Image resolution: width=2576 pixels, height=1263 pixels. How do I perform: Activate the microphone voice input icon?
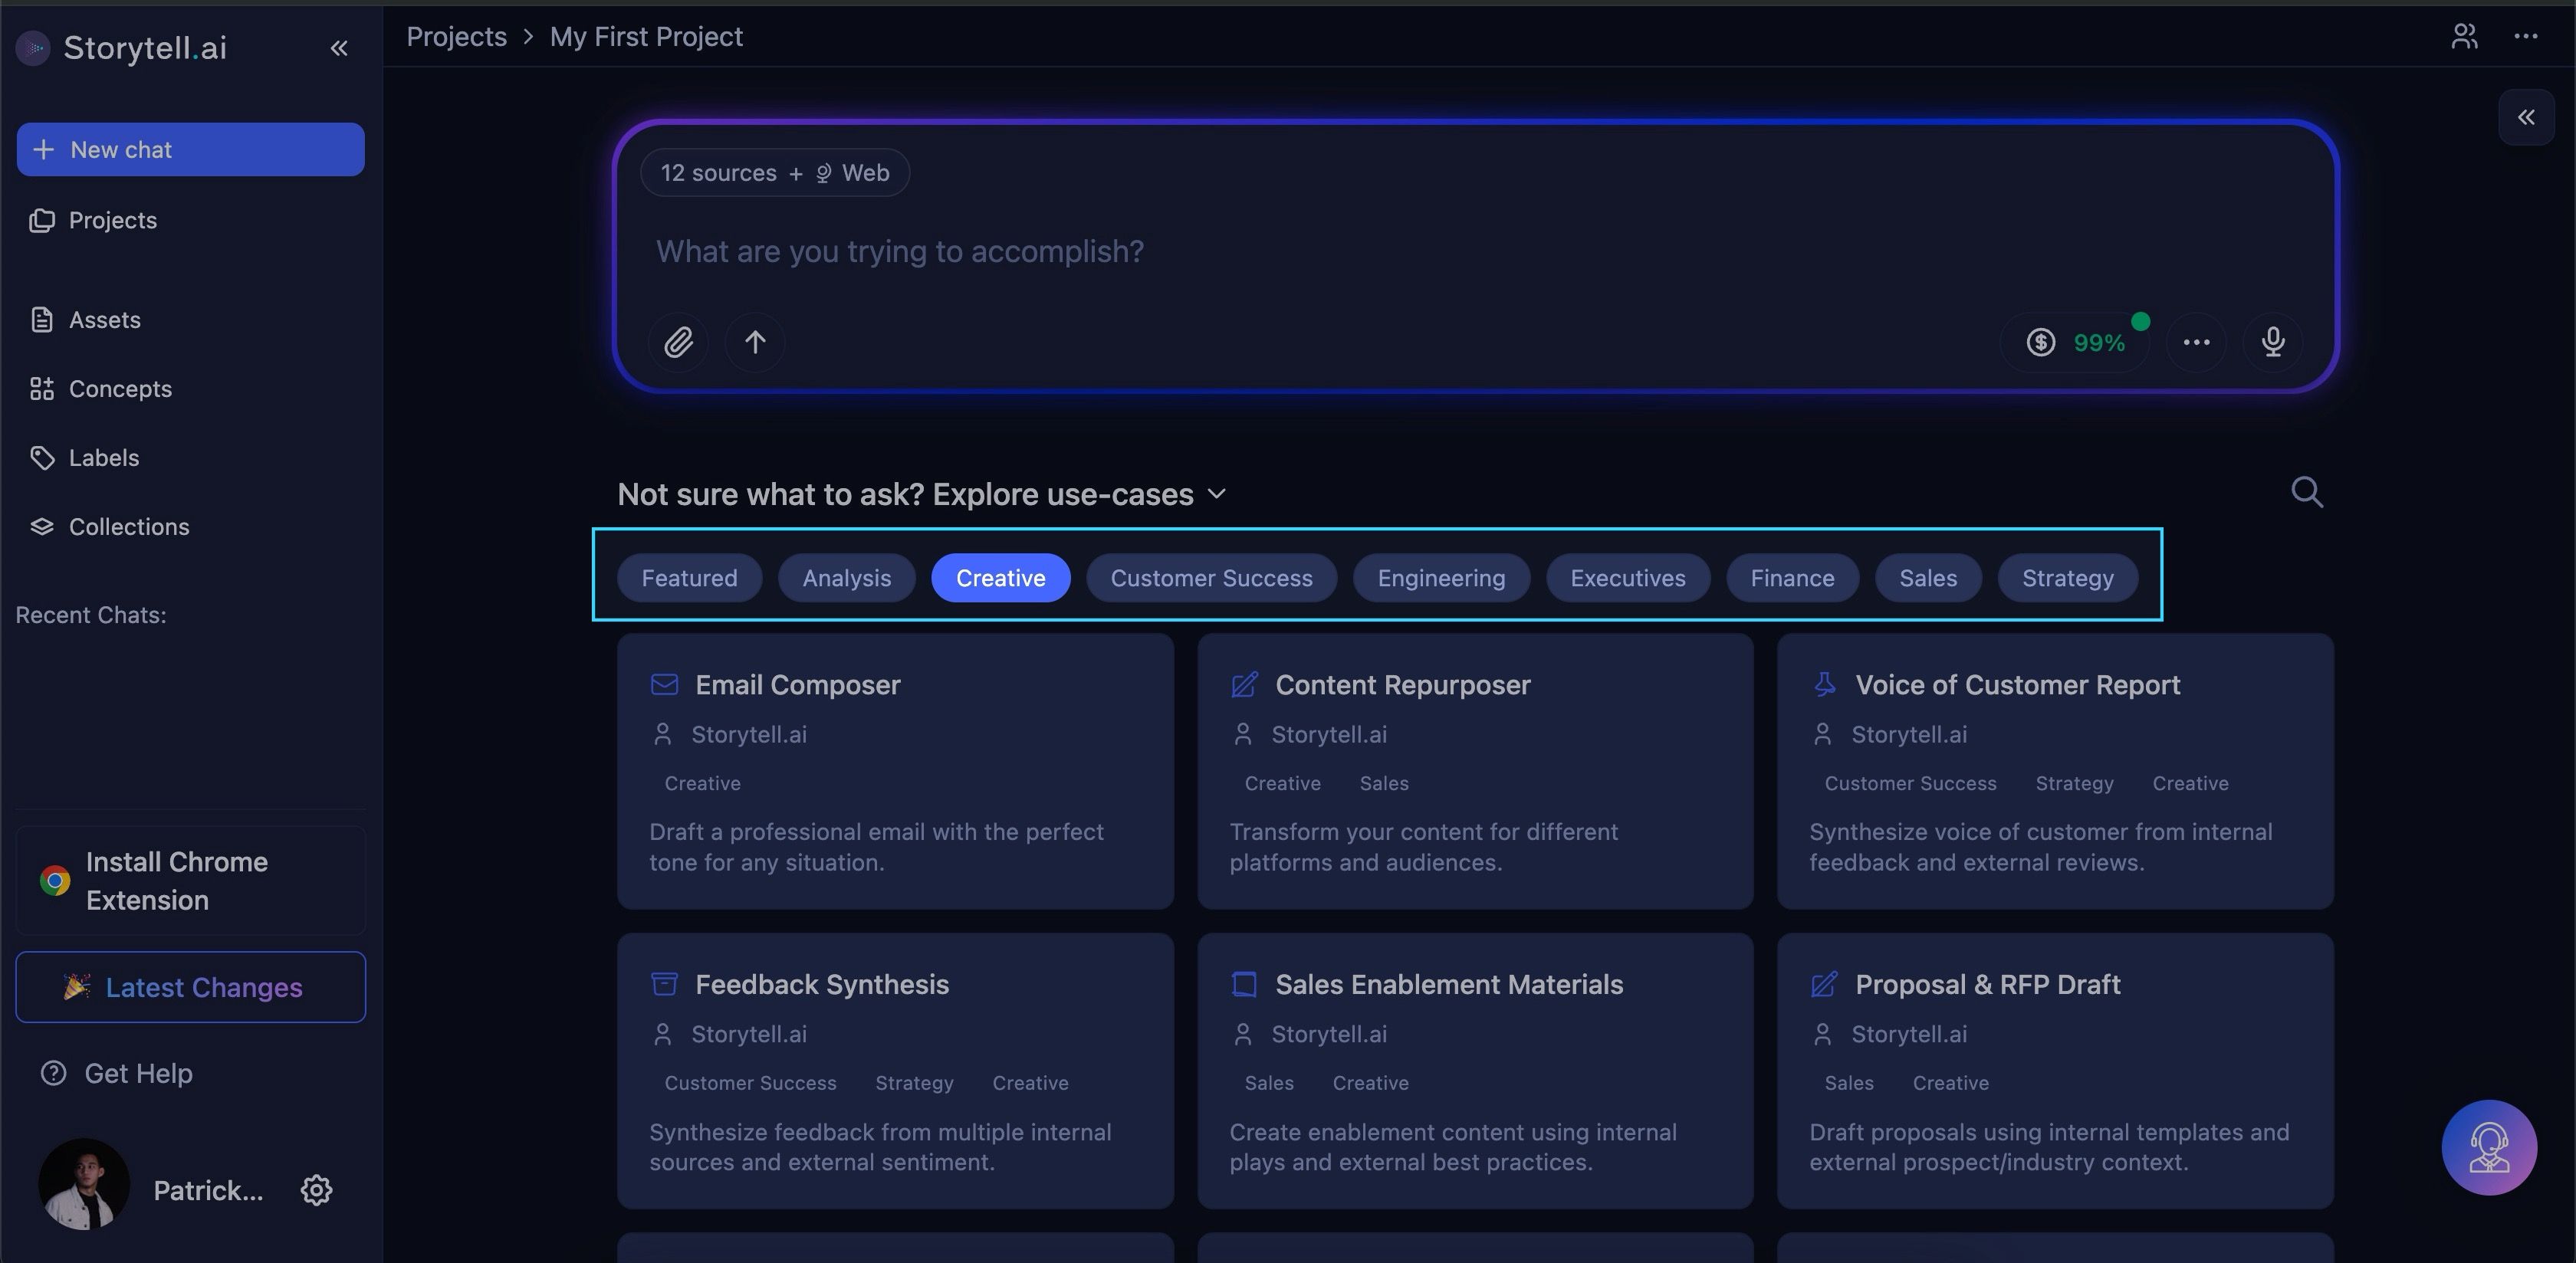pos(2272,342)
